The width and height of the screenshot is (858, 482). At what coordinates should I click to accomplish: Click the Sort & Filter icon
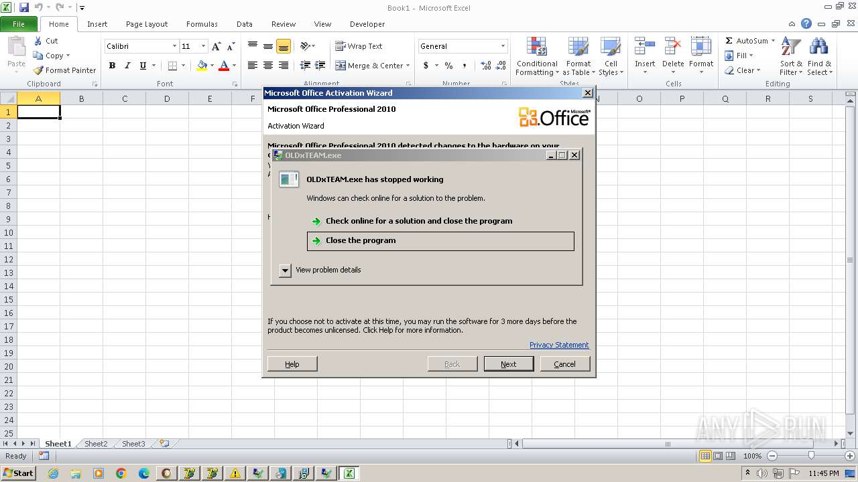click(x=791, y=48)
